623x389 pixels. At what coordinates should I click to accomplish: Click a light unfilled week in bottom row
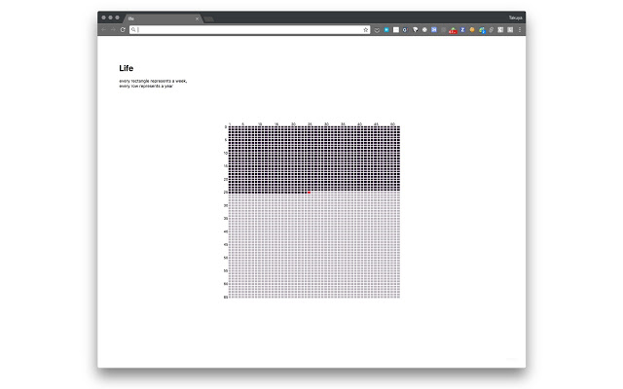point(292,297)
